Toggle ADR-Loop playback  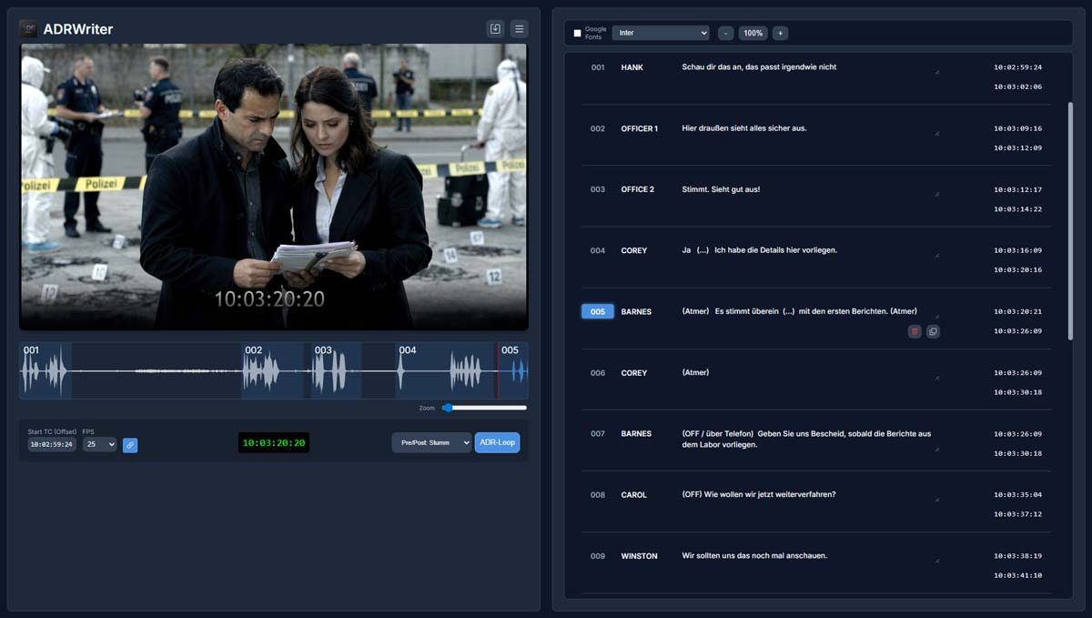click(497, 444)
